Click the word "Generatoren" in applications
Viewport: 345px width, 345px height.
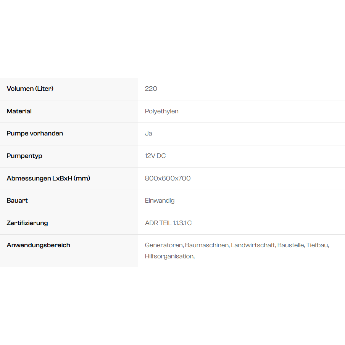(x=164, y=245)
